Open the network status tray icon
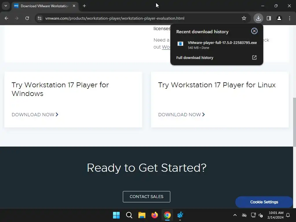 coord(253,215)
